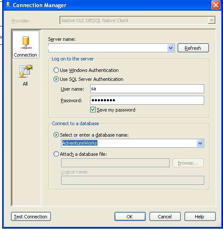This screenshot has width=223, height=229.
Task: Toggle Save my password checkbox
Action: coord(93,110)
